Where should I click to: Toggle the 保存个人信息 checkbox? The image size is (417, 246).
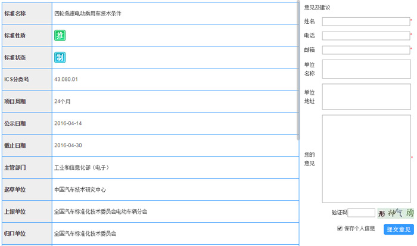pos(340,228)
